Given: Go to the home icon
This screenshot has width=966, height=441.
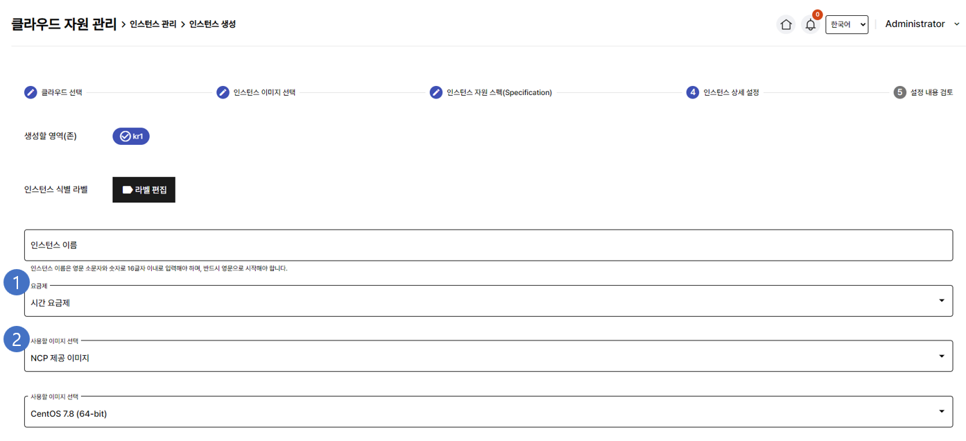Looking at the screenshot, I should (786, 24).
